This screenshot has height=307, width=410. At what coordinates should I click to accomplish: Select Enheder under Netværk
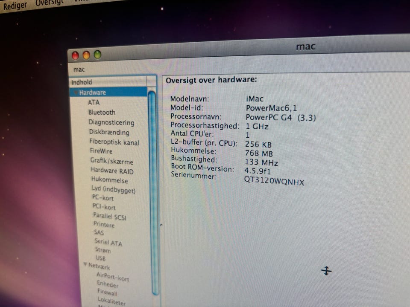click(x=108, y=284)
